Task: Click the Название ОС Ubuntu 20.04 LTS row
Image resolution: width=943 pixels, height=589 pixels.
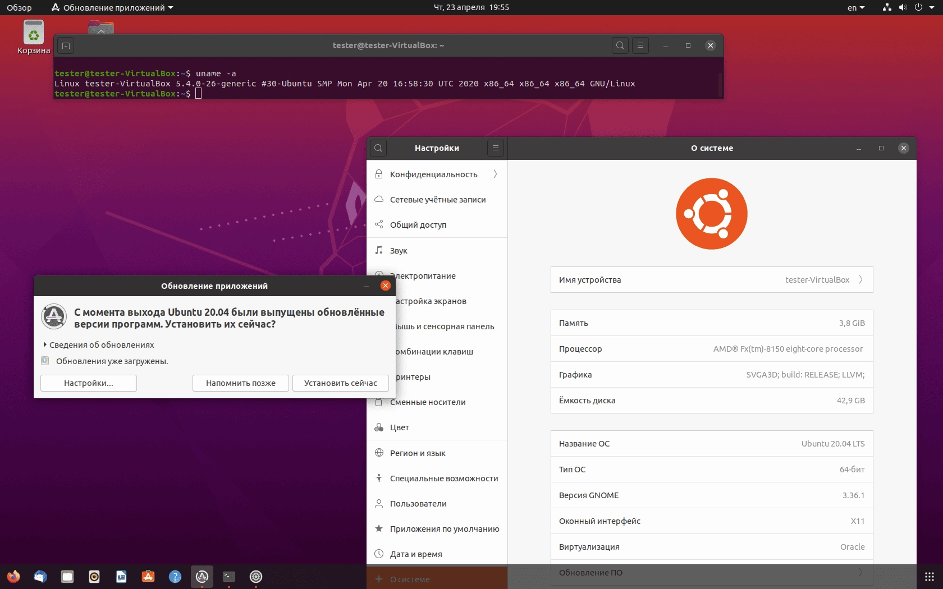Action: [x=712, y=444]
